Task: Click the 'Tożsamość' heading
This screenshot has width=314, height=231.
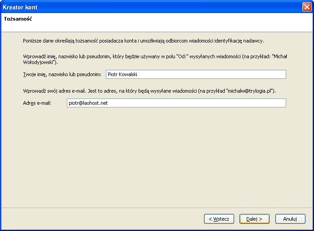Action: [18, 19]
